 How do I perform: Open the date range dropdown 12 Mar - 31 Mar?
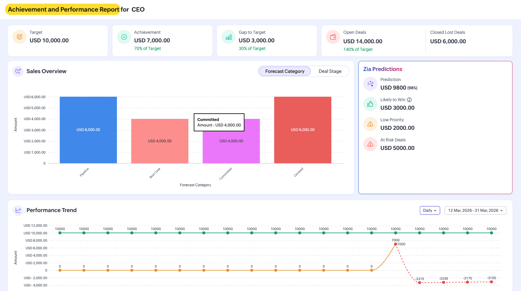pos(475,211)
